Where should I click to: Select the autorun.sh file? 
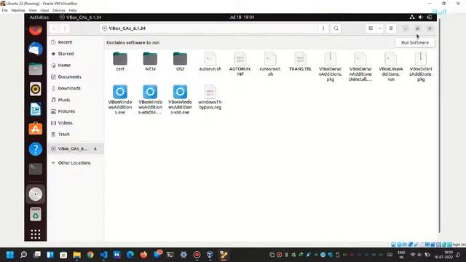tap(210, 61)
